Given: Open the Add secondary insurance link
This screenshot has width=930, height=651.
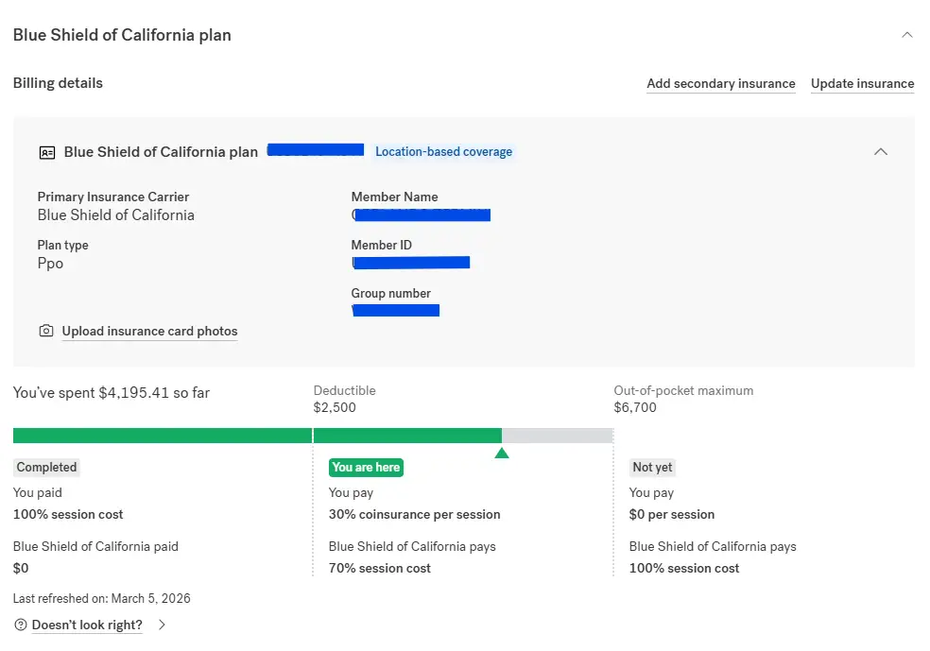Looking at the screenshot, I should [720, 83].
